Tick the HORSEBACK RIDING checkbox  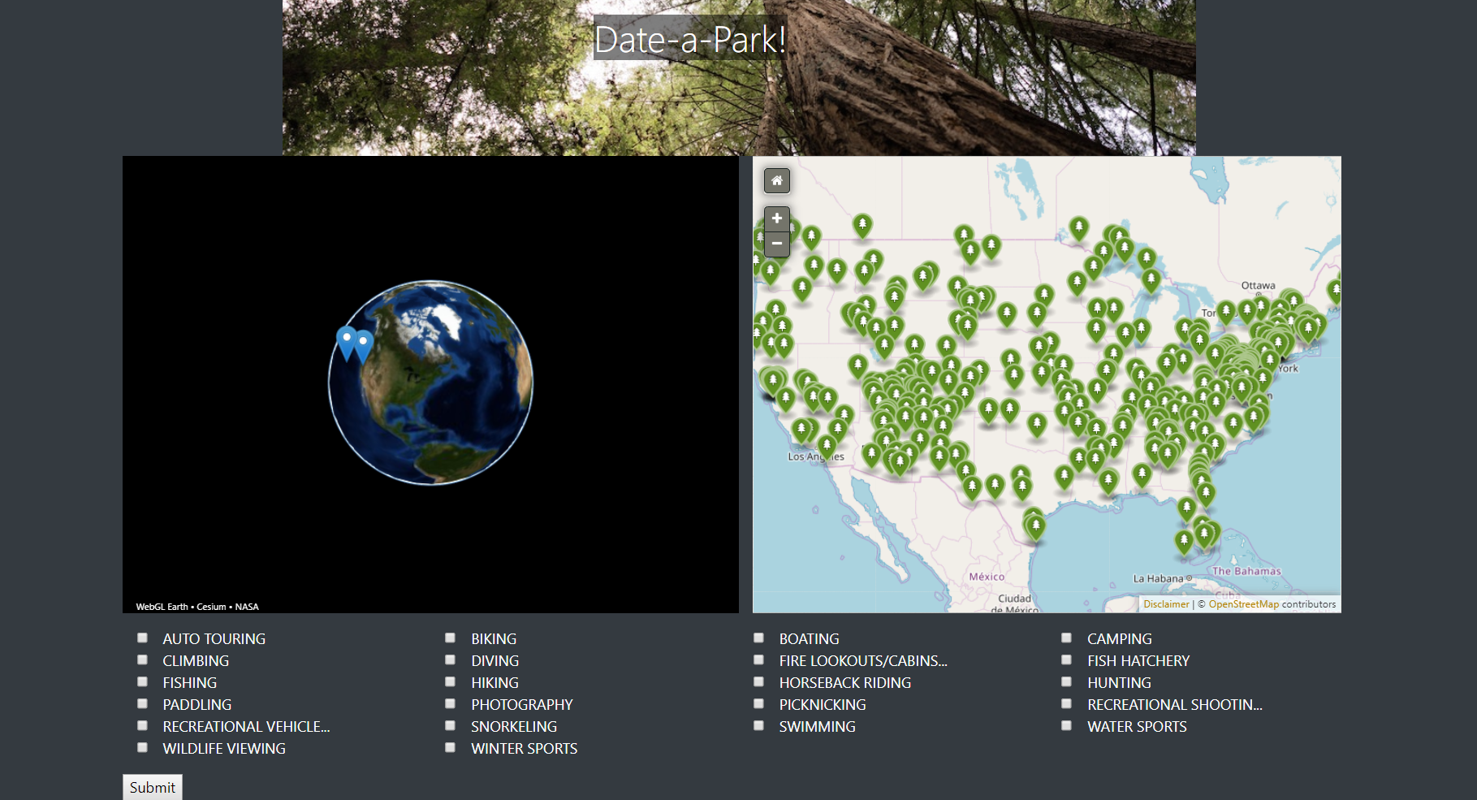[x=758, y=682]
